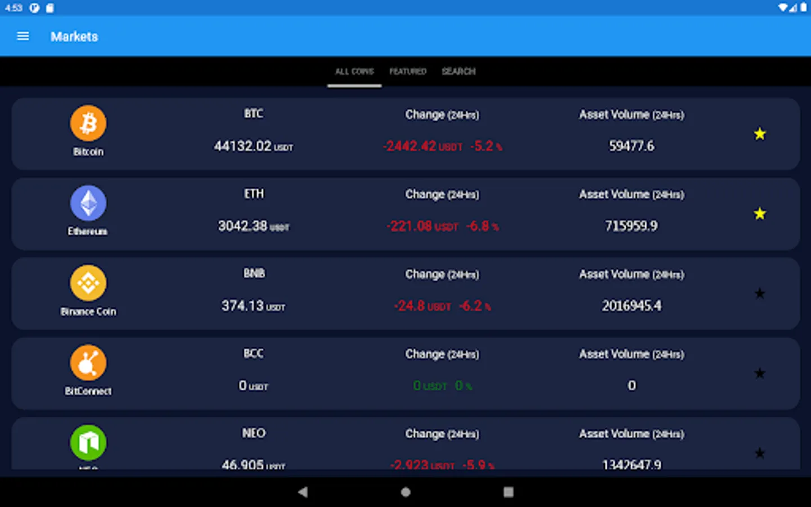Tap the BitConnect coin logo
The height and width of the screenshot is (507, 811).
[x=88, y=363]
